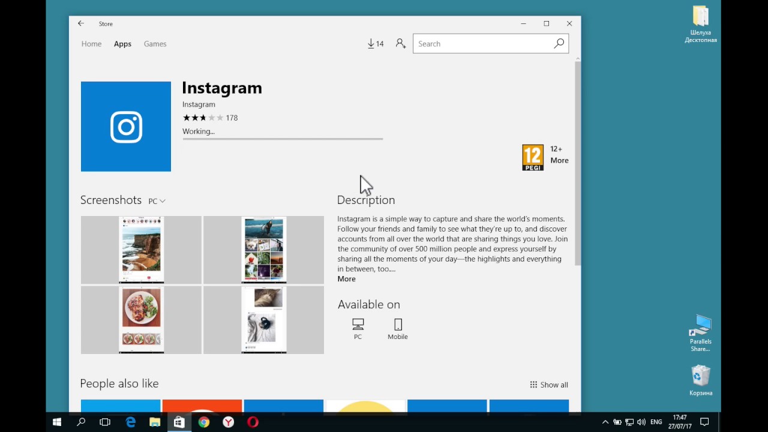Show hidden system tray icons
This screenshot has width=768, height=432.
[x=605, y=422]
